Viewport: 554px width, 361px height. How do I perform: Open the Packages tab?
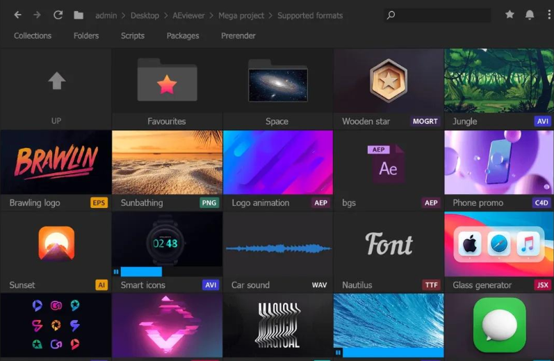click(x=183, y=35)
